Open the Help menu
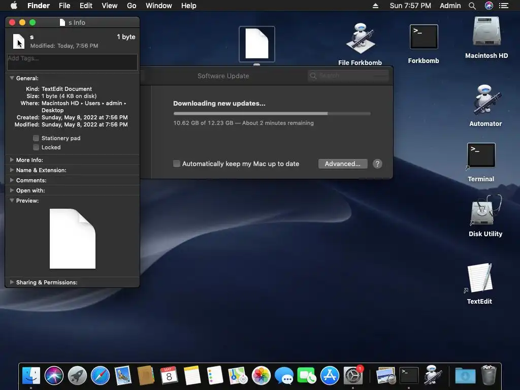Image resolution: width=520 pixels, height=390 pixels. click(189, 6)
